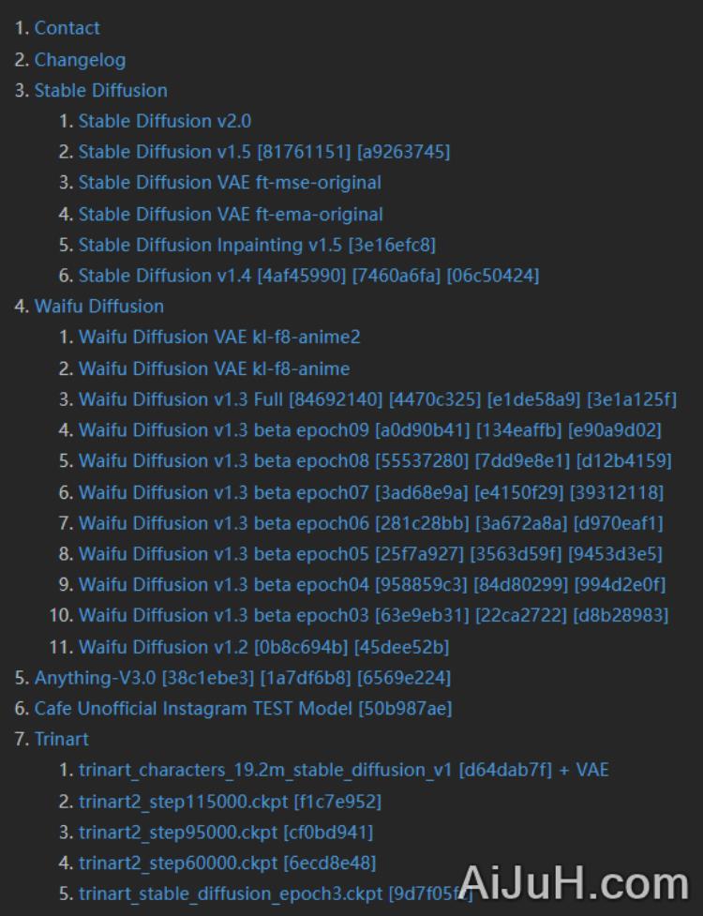Click Stable Diffusion VAE ft-ema-original link

[x=230, y=214]
